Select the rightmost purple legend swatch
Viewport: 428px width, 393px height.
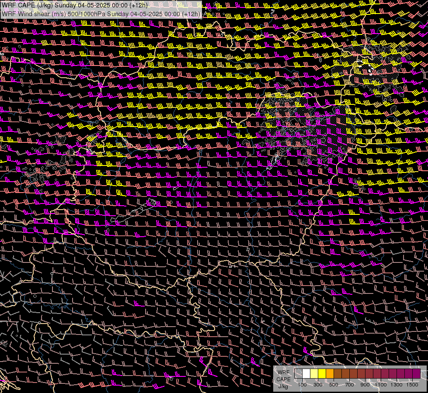(x=417, y=374)
